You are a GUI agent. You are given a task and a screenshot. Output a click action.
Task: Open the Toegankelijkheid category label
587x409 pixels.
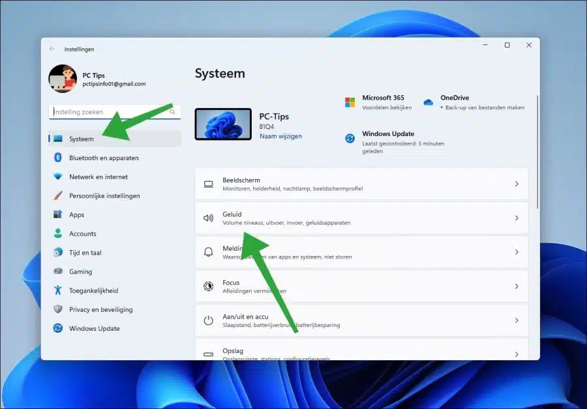coord(93,290)
